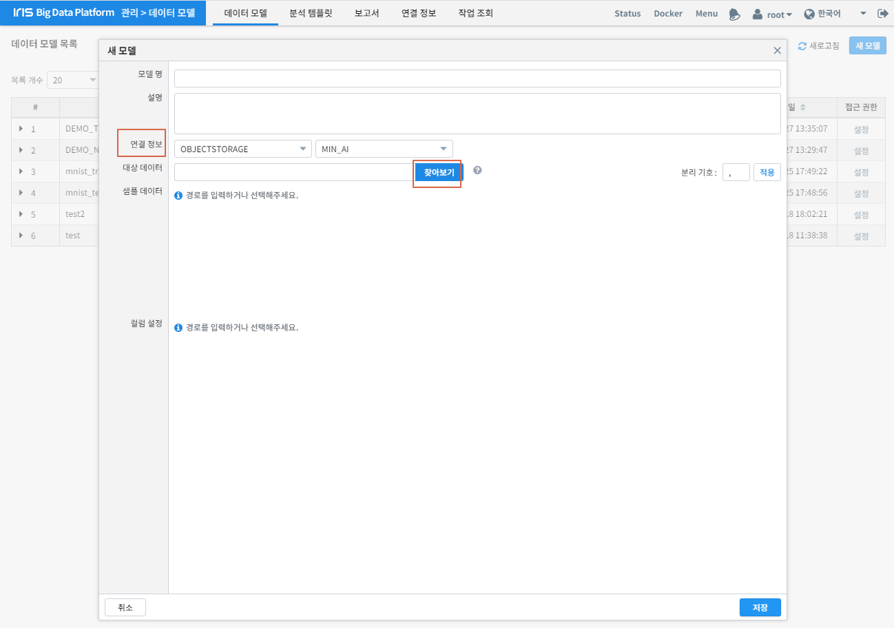Sort by the 일 date column arrows

pyautogui.click(x=802, y=107)
